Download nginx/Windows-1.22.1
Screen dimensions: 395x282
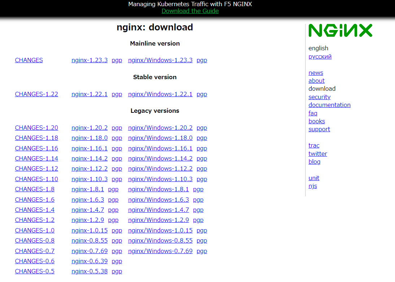coord(160,94)
